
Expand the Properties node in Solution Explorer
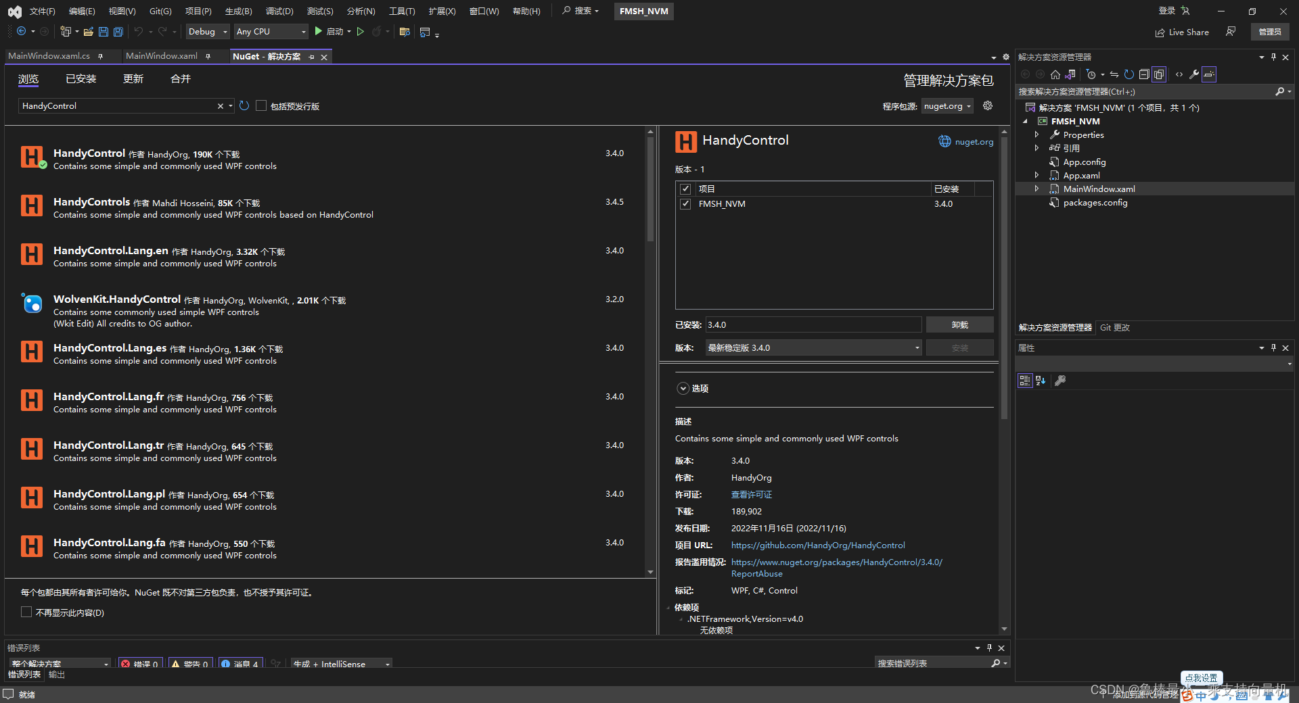click(x=1036, y=135)
